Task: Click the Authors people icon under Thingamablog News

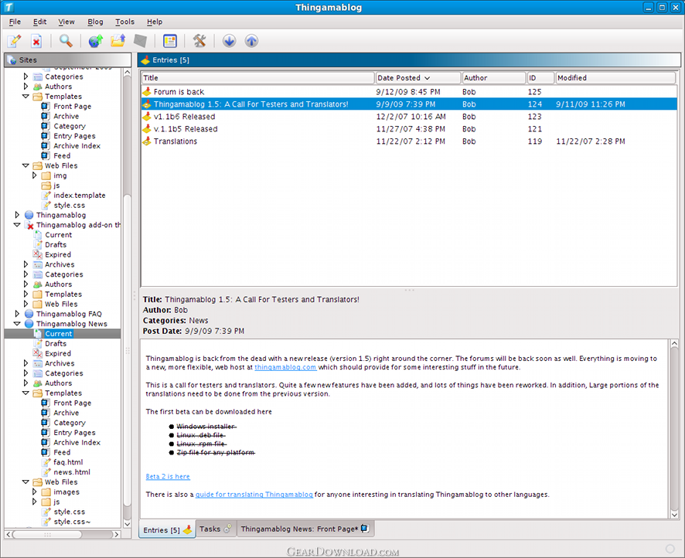Action: click(38, 383)
